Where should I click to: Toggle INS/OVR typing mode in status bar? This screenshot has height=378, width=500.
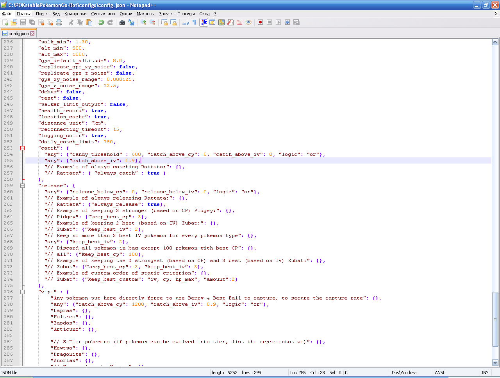coord(485,373)
